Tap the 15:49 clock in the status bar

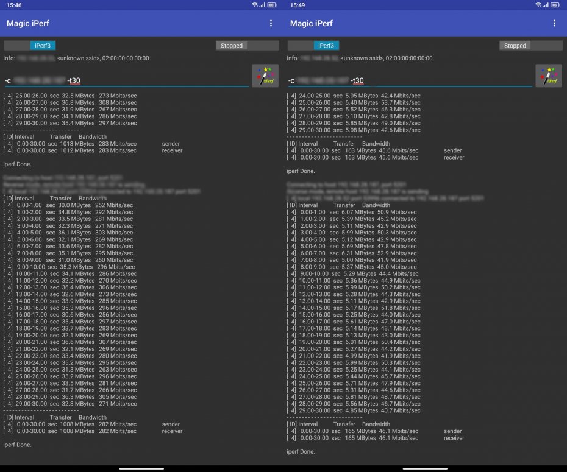tap(298, 5)
